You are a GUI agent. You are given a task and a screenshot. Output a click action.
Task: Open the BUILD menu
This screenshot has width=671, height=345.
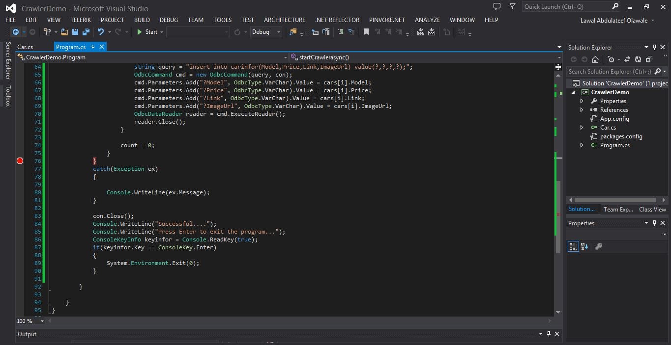[x=142, y=20]
